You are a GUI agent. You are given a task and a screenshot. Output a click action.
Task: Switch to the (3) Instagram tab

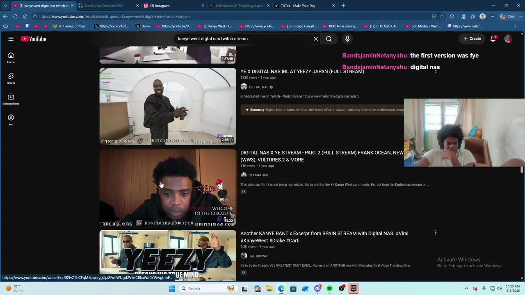tap(173, 6)
